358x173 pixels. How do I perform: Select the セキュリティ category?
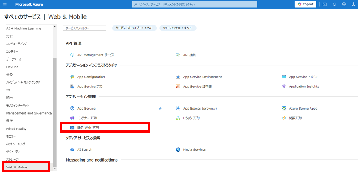(13, 152)
